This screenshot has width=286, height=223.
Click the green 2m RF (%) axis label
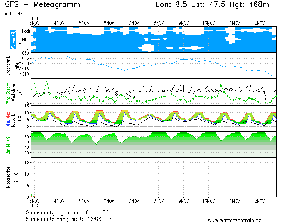point(8,144)
